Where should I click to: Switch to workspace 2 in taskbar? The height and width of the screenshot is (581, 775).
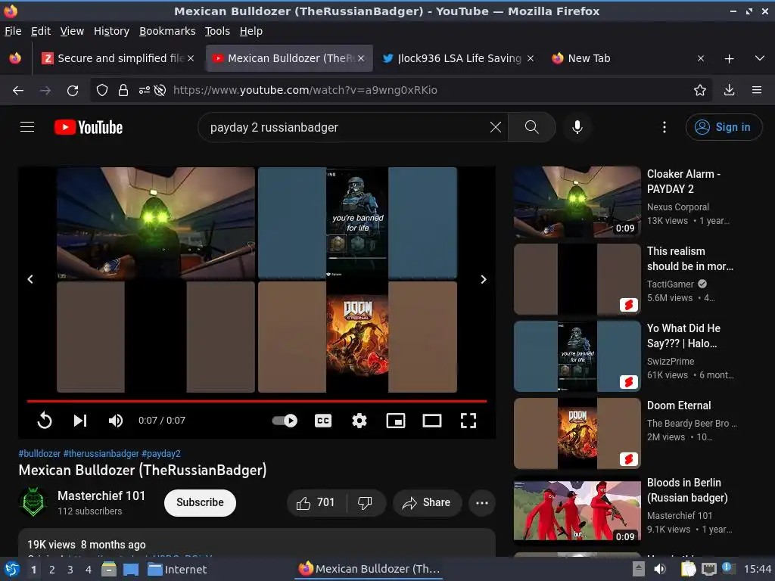coord(52,570)
